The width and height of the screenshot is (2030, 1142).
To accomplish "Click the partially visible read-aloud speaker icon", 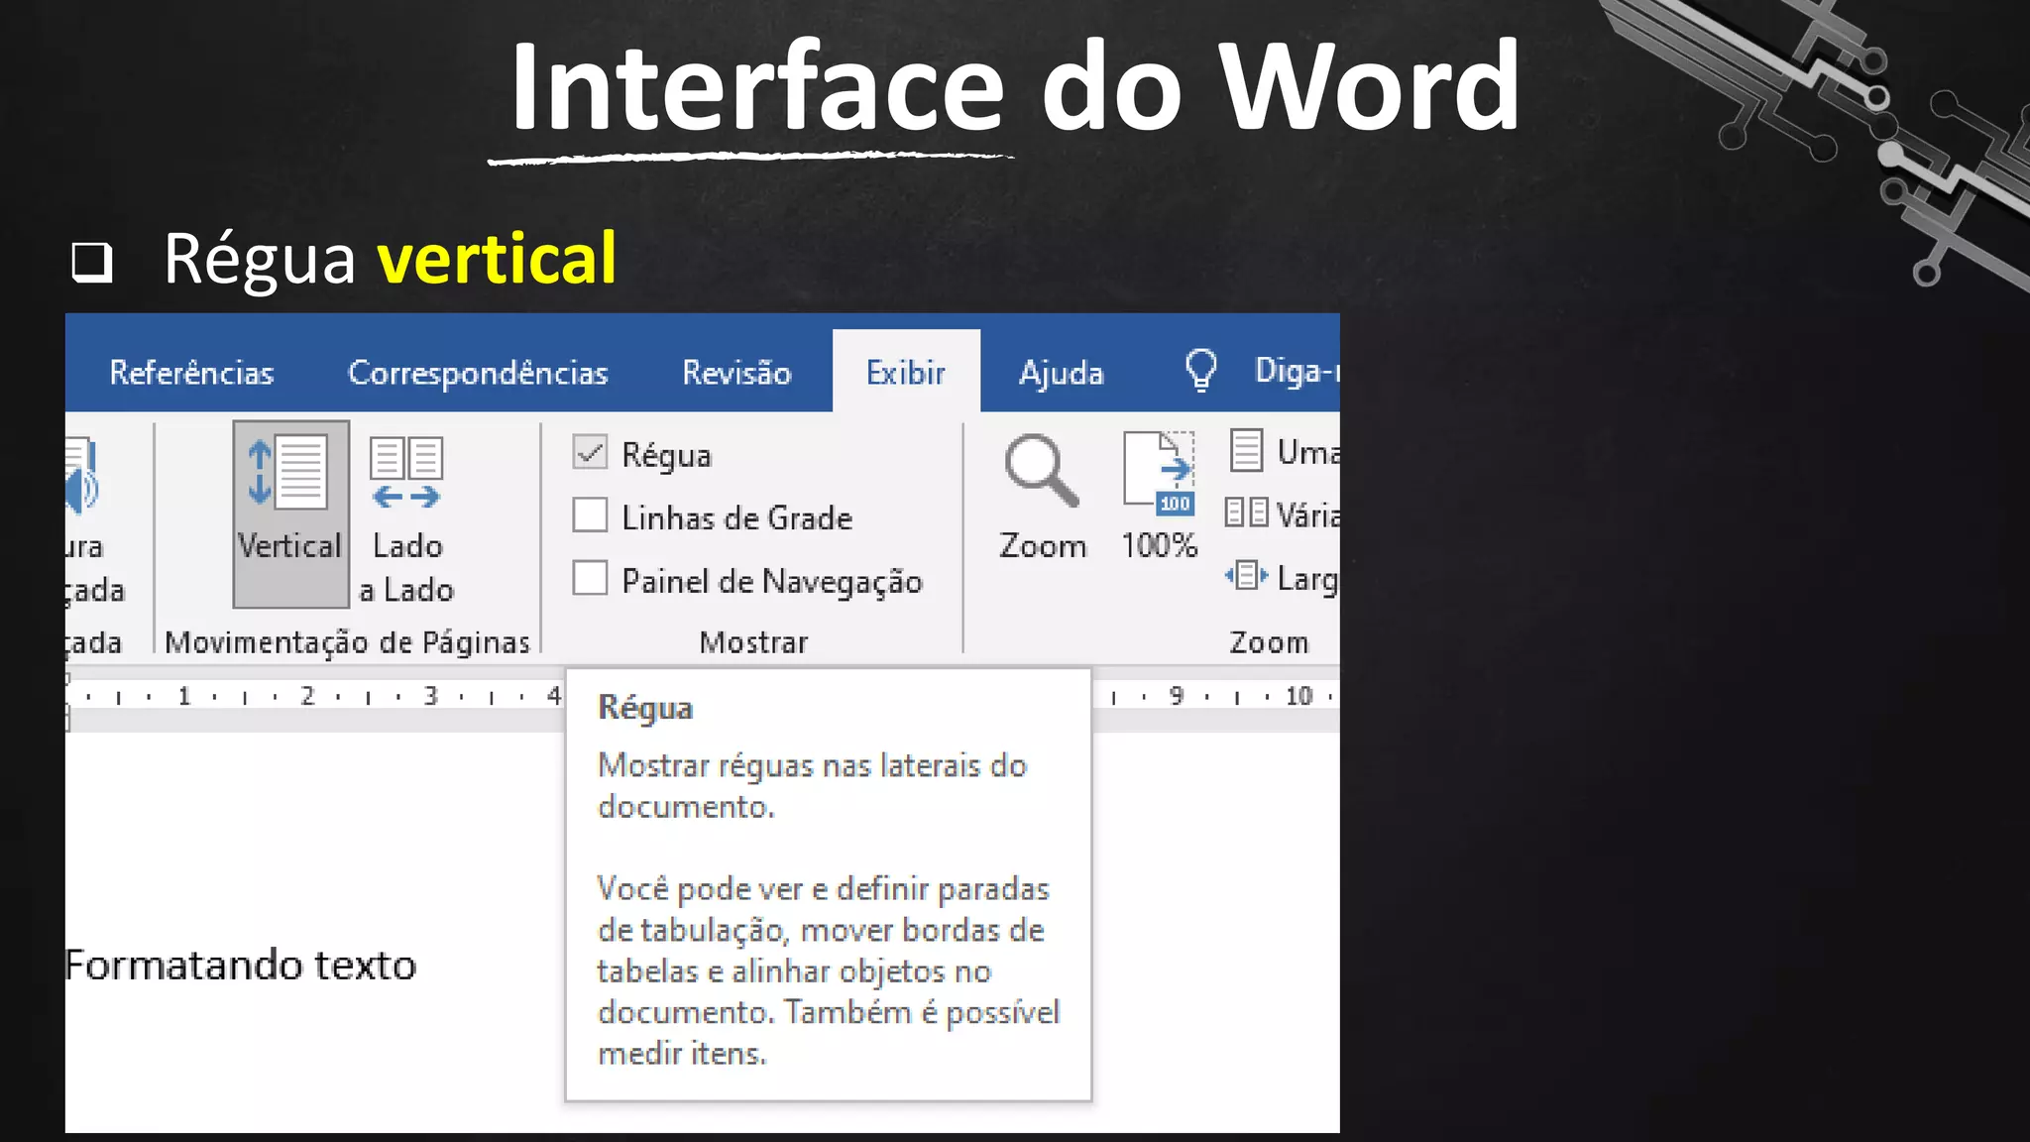I will [x=81, y=478].
